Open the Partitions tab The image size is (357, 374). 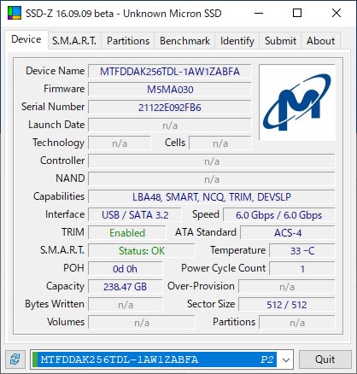tap(128, 41)
